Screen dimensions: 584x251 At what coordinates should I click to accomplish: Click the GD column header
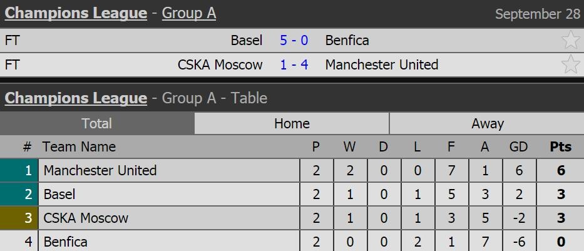pos(518,147)
